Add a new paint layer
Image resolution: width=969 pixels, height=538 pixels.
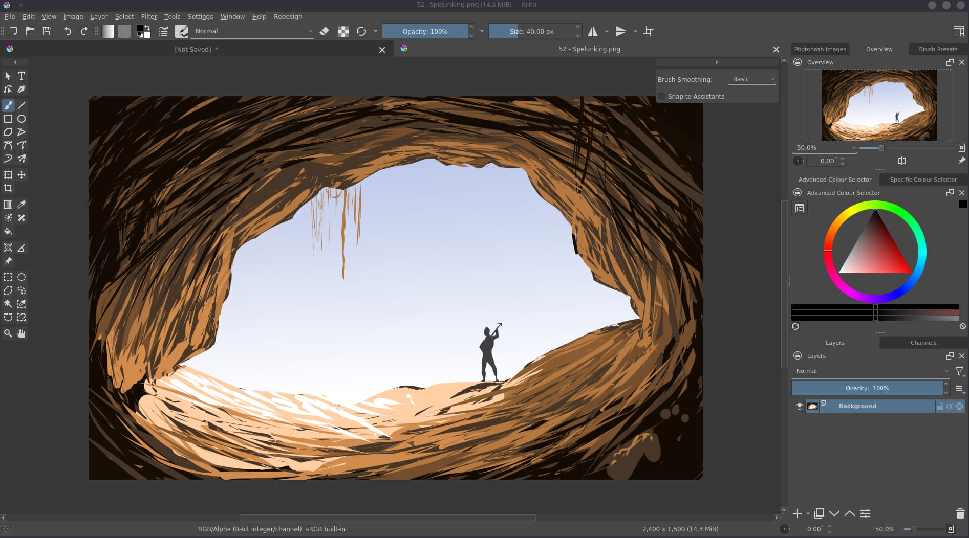pos(797,513)
